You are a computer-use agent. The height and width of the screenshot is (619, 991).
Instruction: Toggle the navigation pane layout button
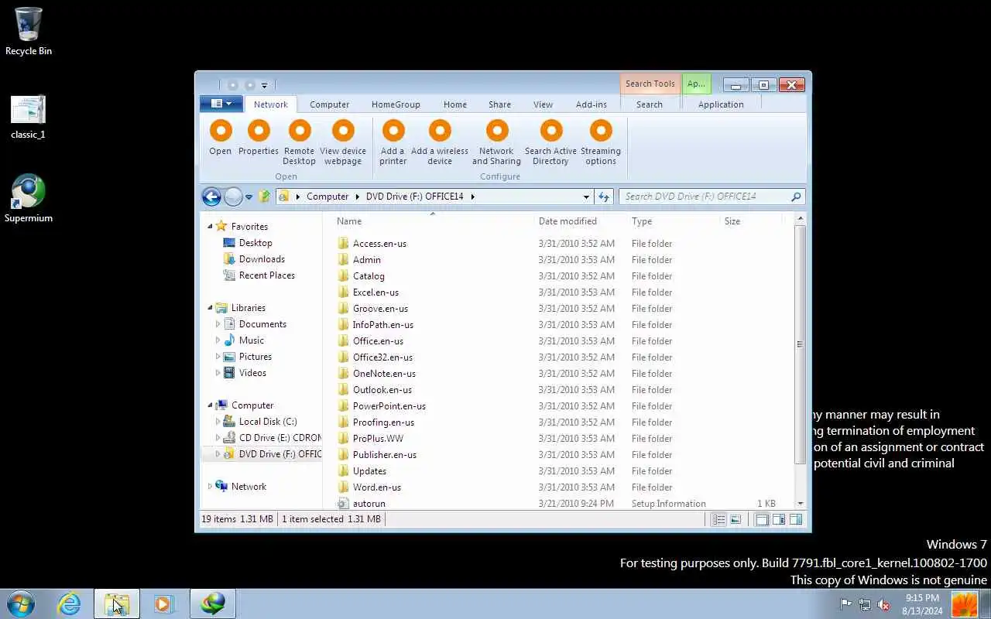(762, 520)
